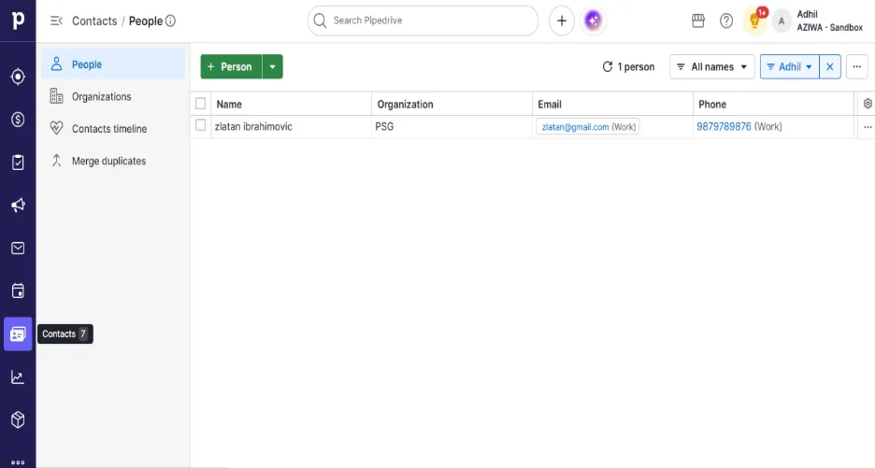Click the info icon beside People
Viewport: 875px width, 468px height.
171,21
